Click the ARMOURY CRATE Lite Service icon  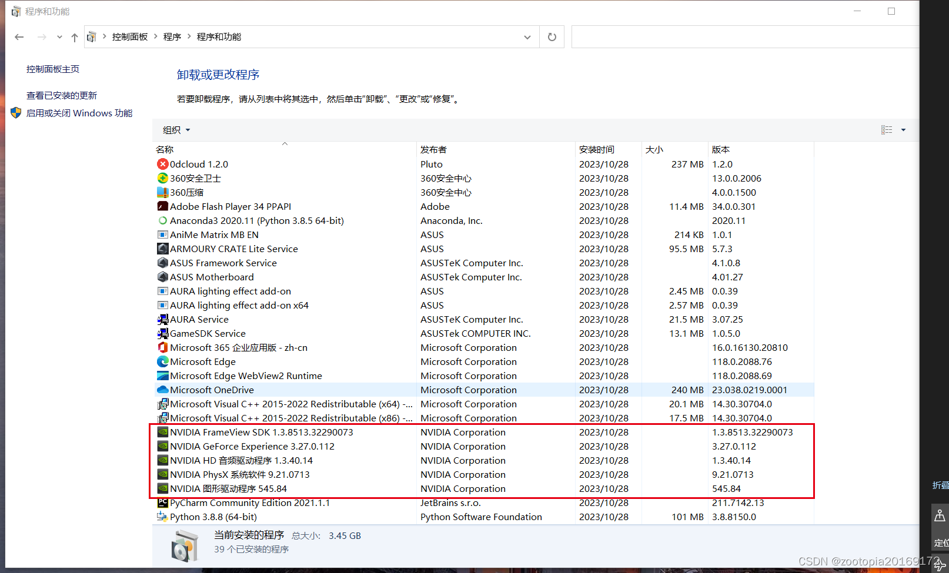[163, 249]
